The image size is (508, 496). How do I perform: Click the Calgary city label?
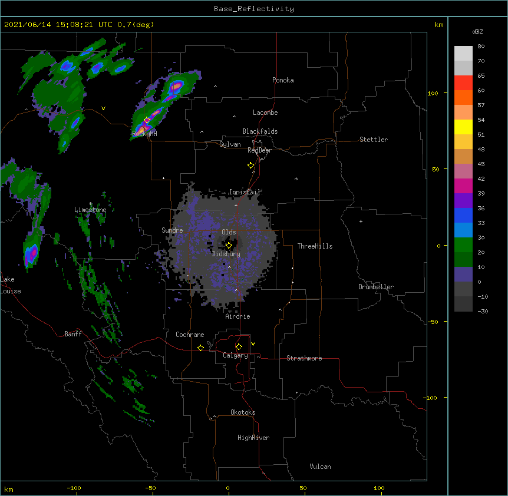pyautogui.click(x=235, y=355)
